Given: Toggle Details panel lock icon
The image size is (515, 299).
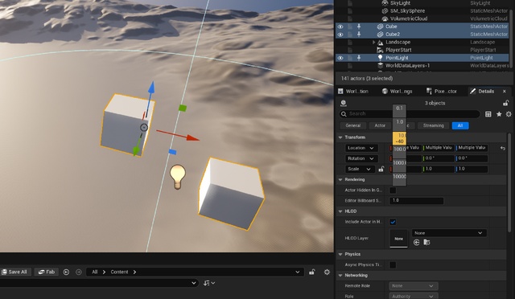Looking at the screenshot, I should [x=506, y=103].
